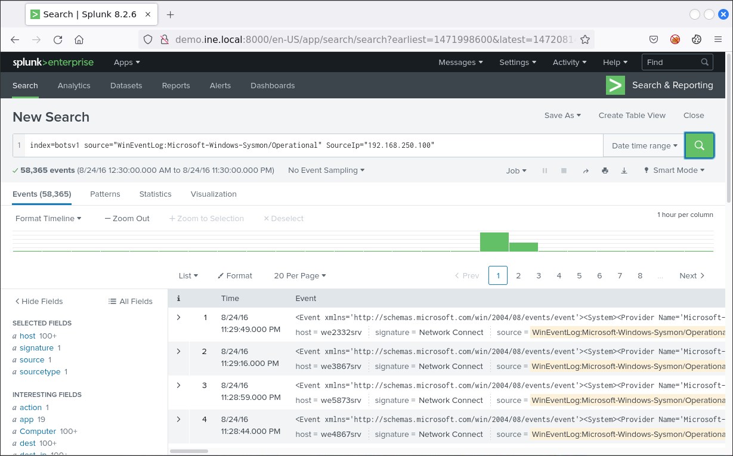Bookmark this page with star icon

[x=585, y=39]
